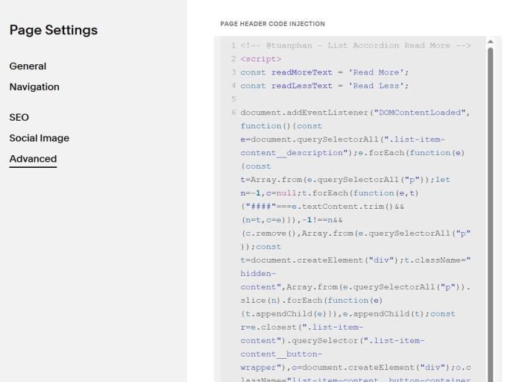The height and width of the screenshot is (382, 522).
Task: Click line number 1 in the gutter
Action: [x=233, y=46]
